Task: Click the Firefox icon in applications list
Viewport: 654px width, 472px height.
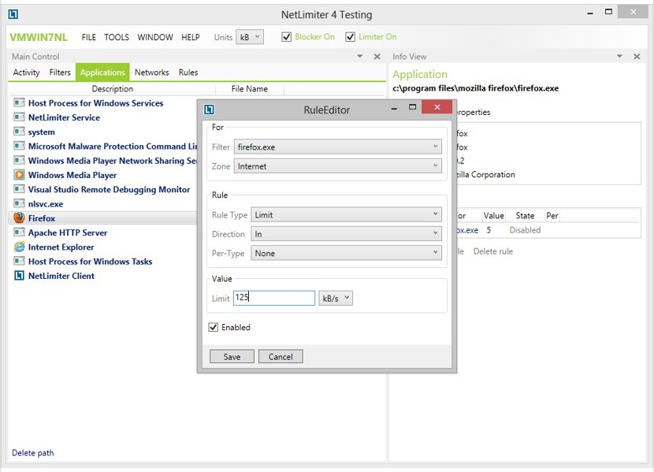Action: [x=19, y=218]
